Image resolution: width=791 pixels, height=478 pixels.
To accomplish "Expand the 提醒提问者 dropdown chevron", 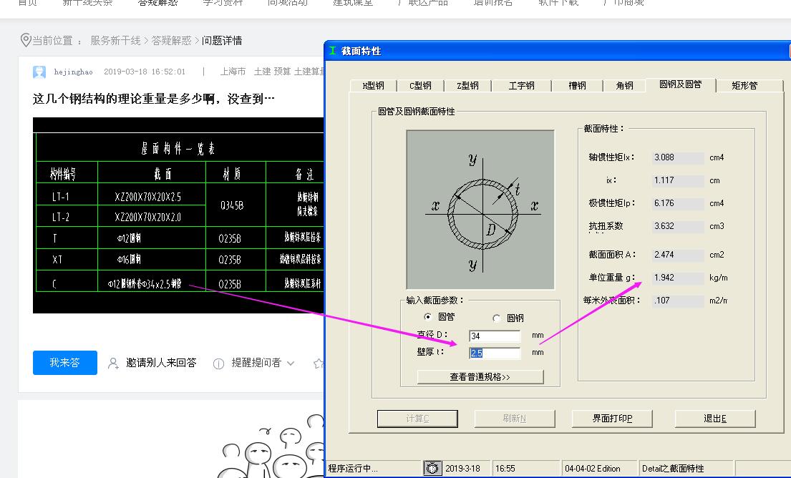I will point(291,363).
